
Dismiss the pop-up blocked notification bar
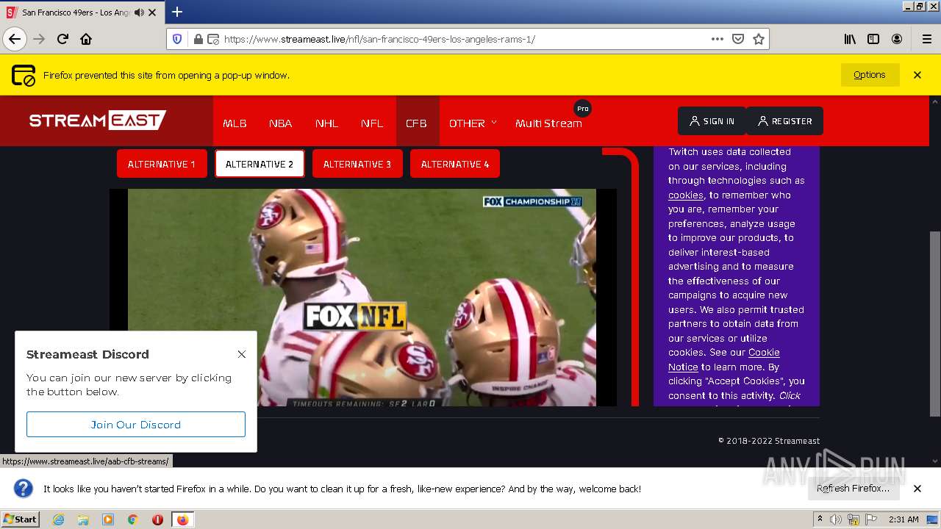click(x=917, y=75)
